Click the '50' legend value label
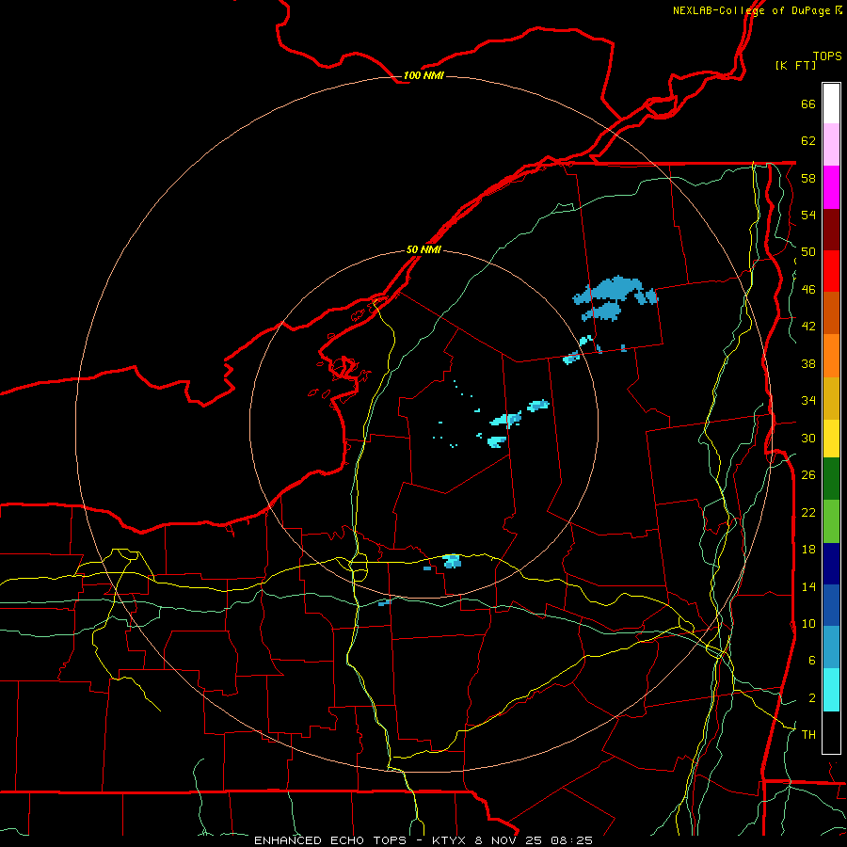 808,252
